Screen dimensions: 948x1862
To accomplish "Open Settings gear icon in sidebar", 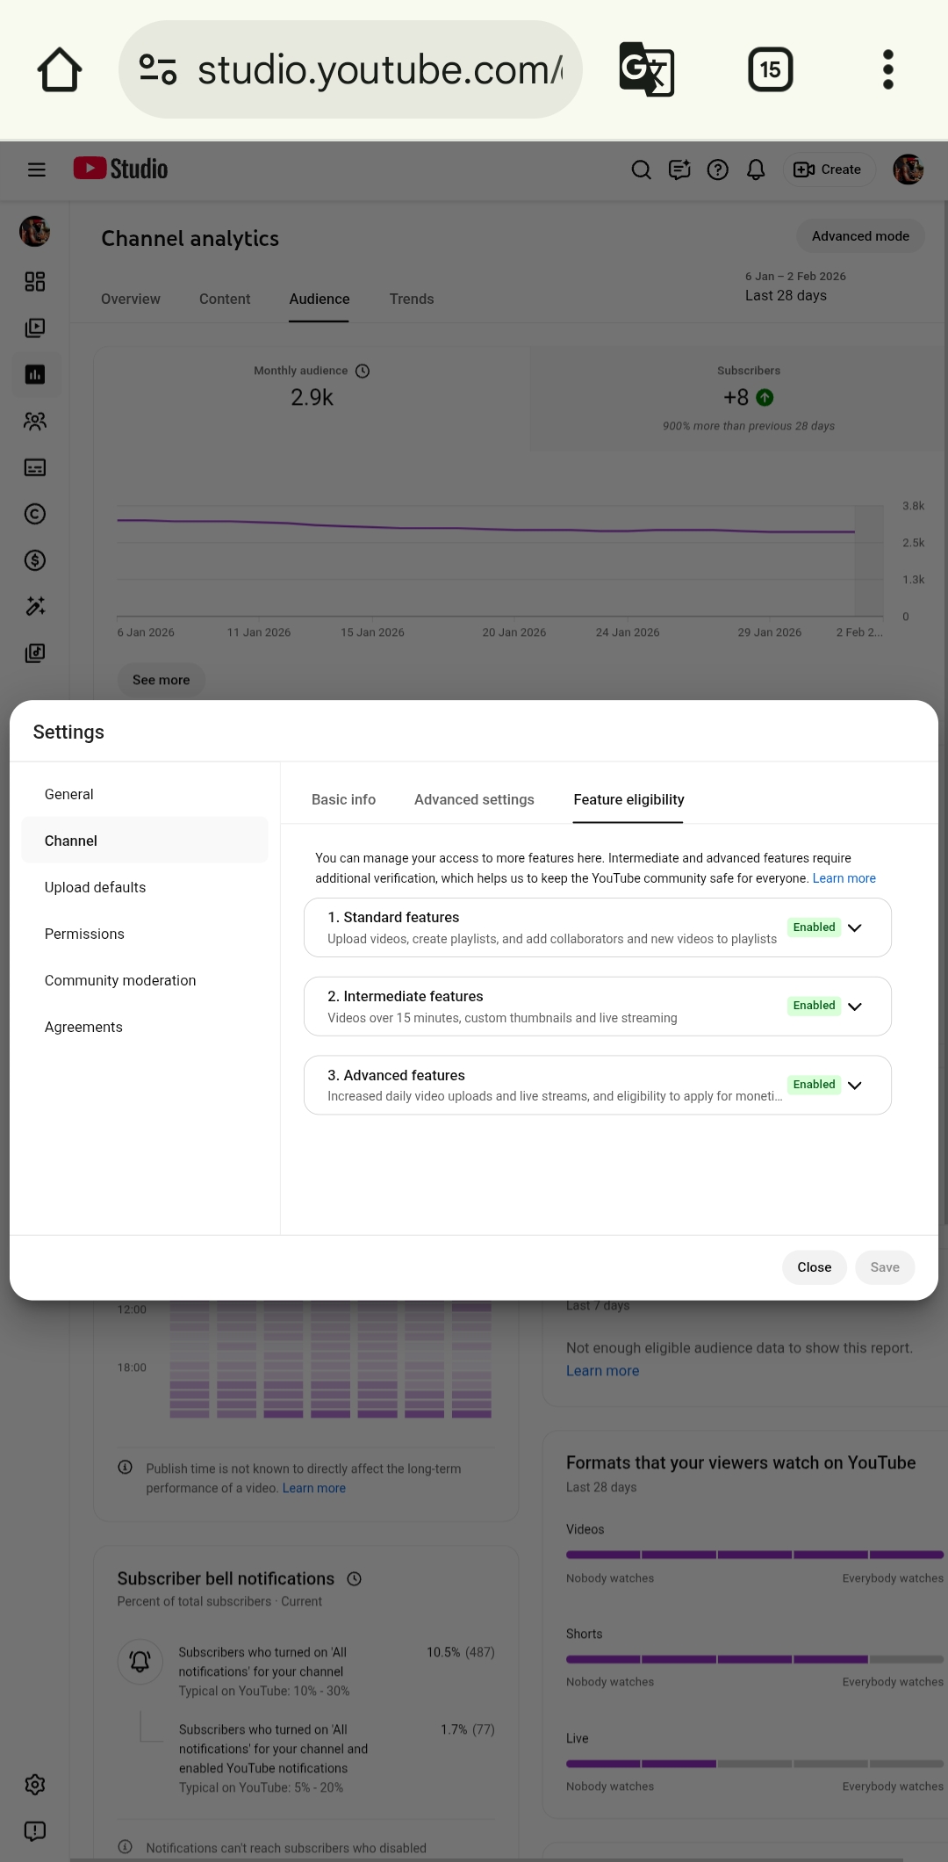I will [35, 1785].
